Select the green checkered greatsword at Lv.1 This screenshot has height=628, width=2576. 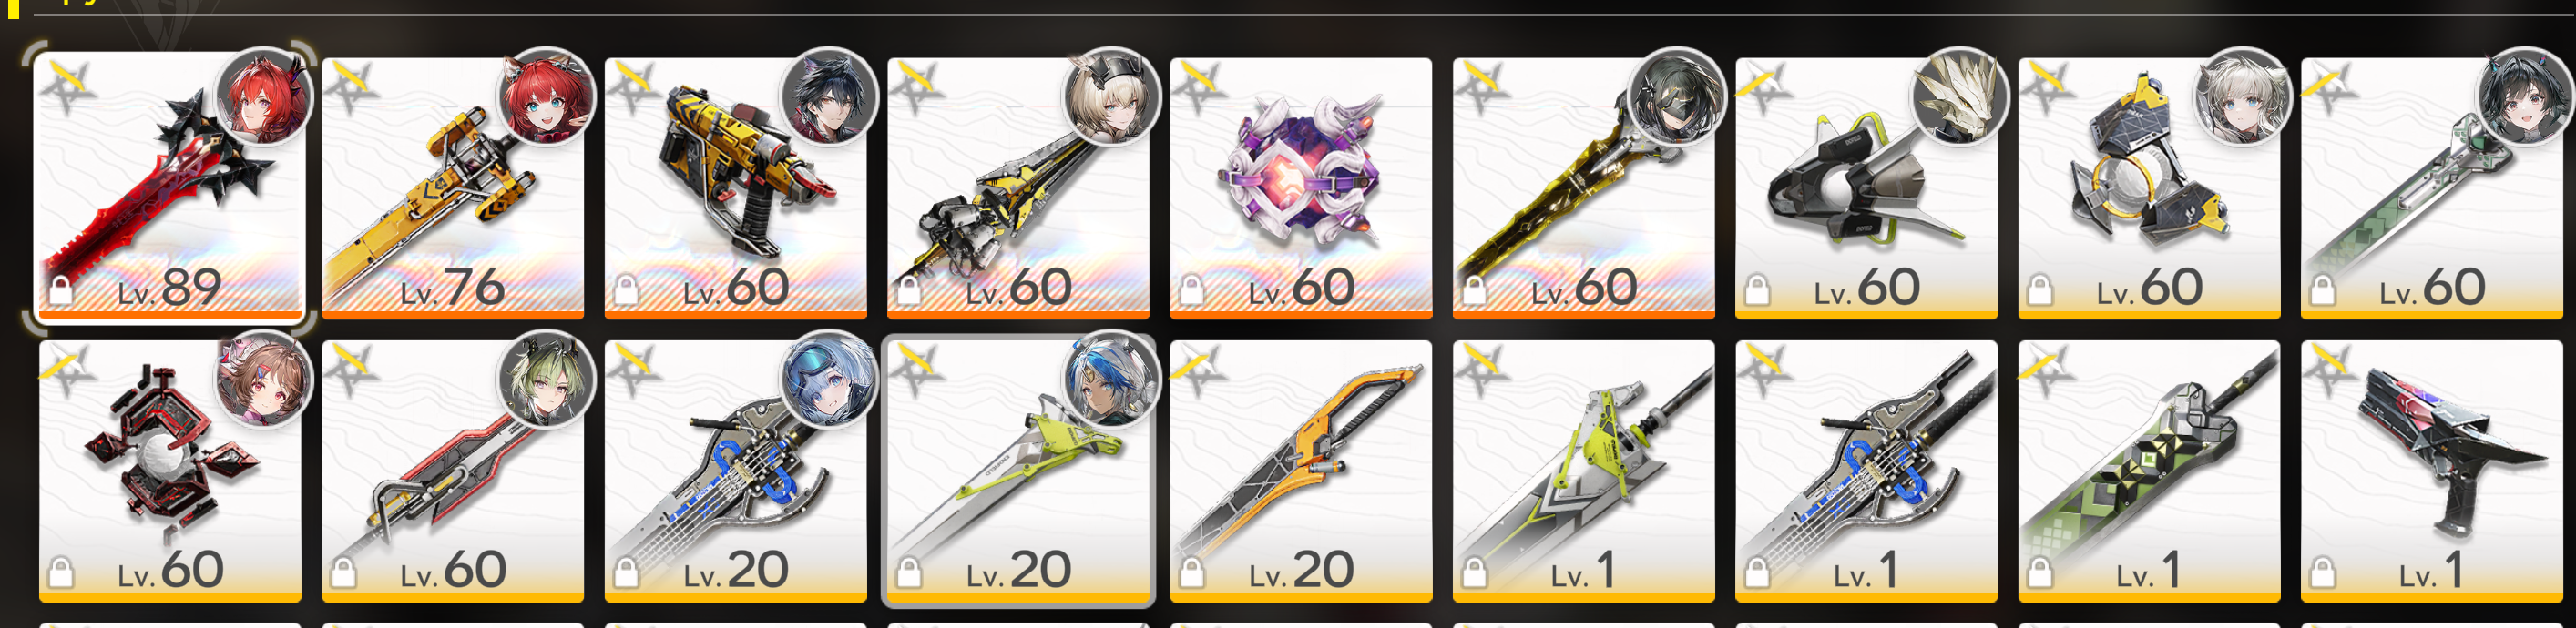click(2149, 471)
